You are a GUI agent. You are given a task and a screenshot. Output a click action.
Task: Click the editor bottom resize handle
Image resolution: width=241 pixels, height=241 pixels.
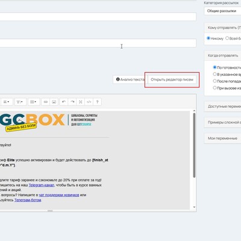click(50, 211)
